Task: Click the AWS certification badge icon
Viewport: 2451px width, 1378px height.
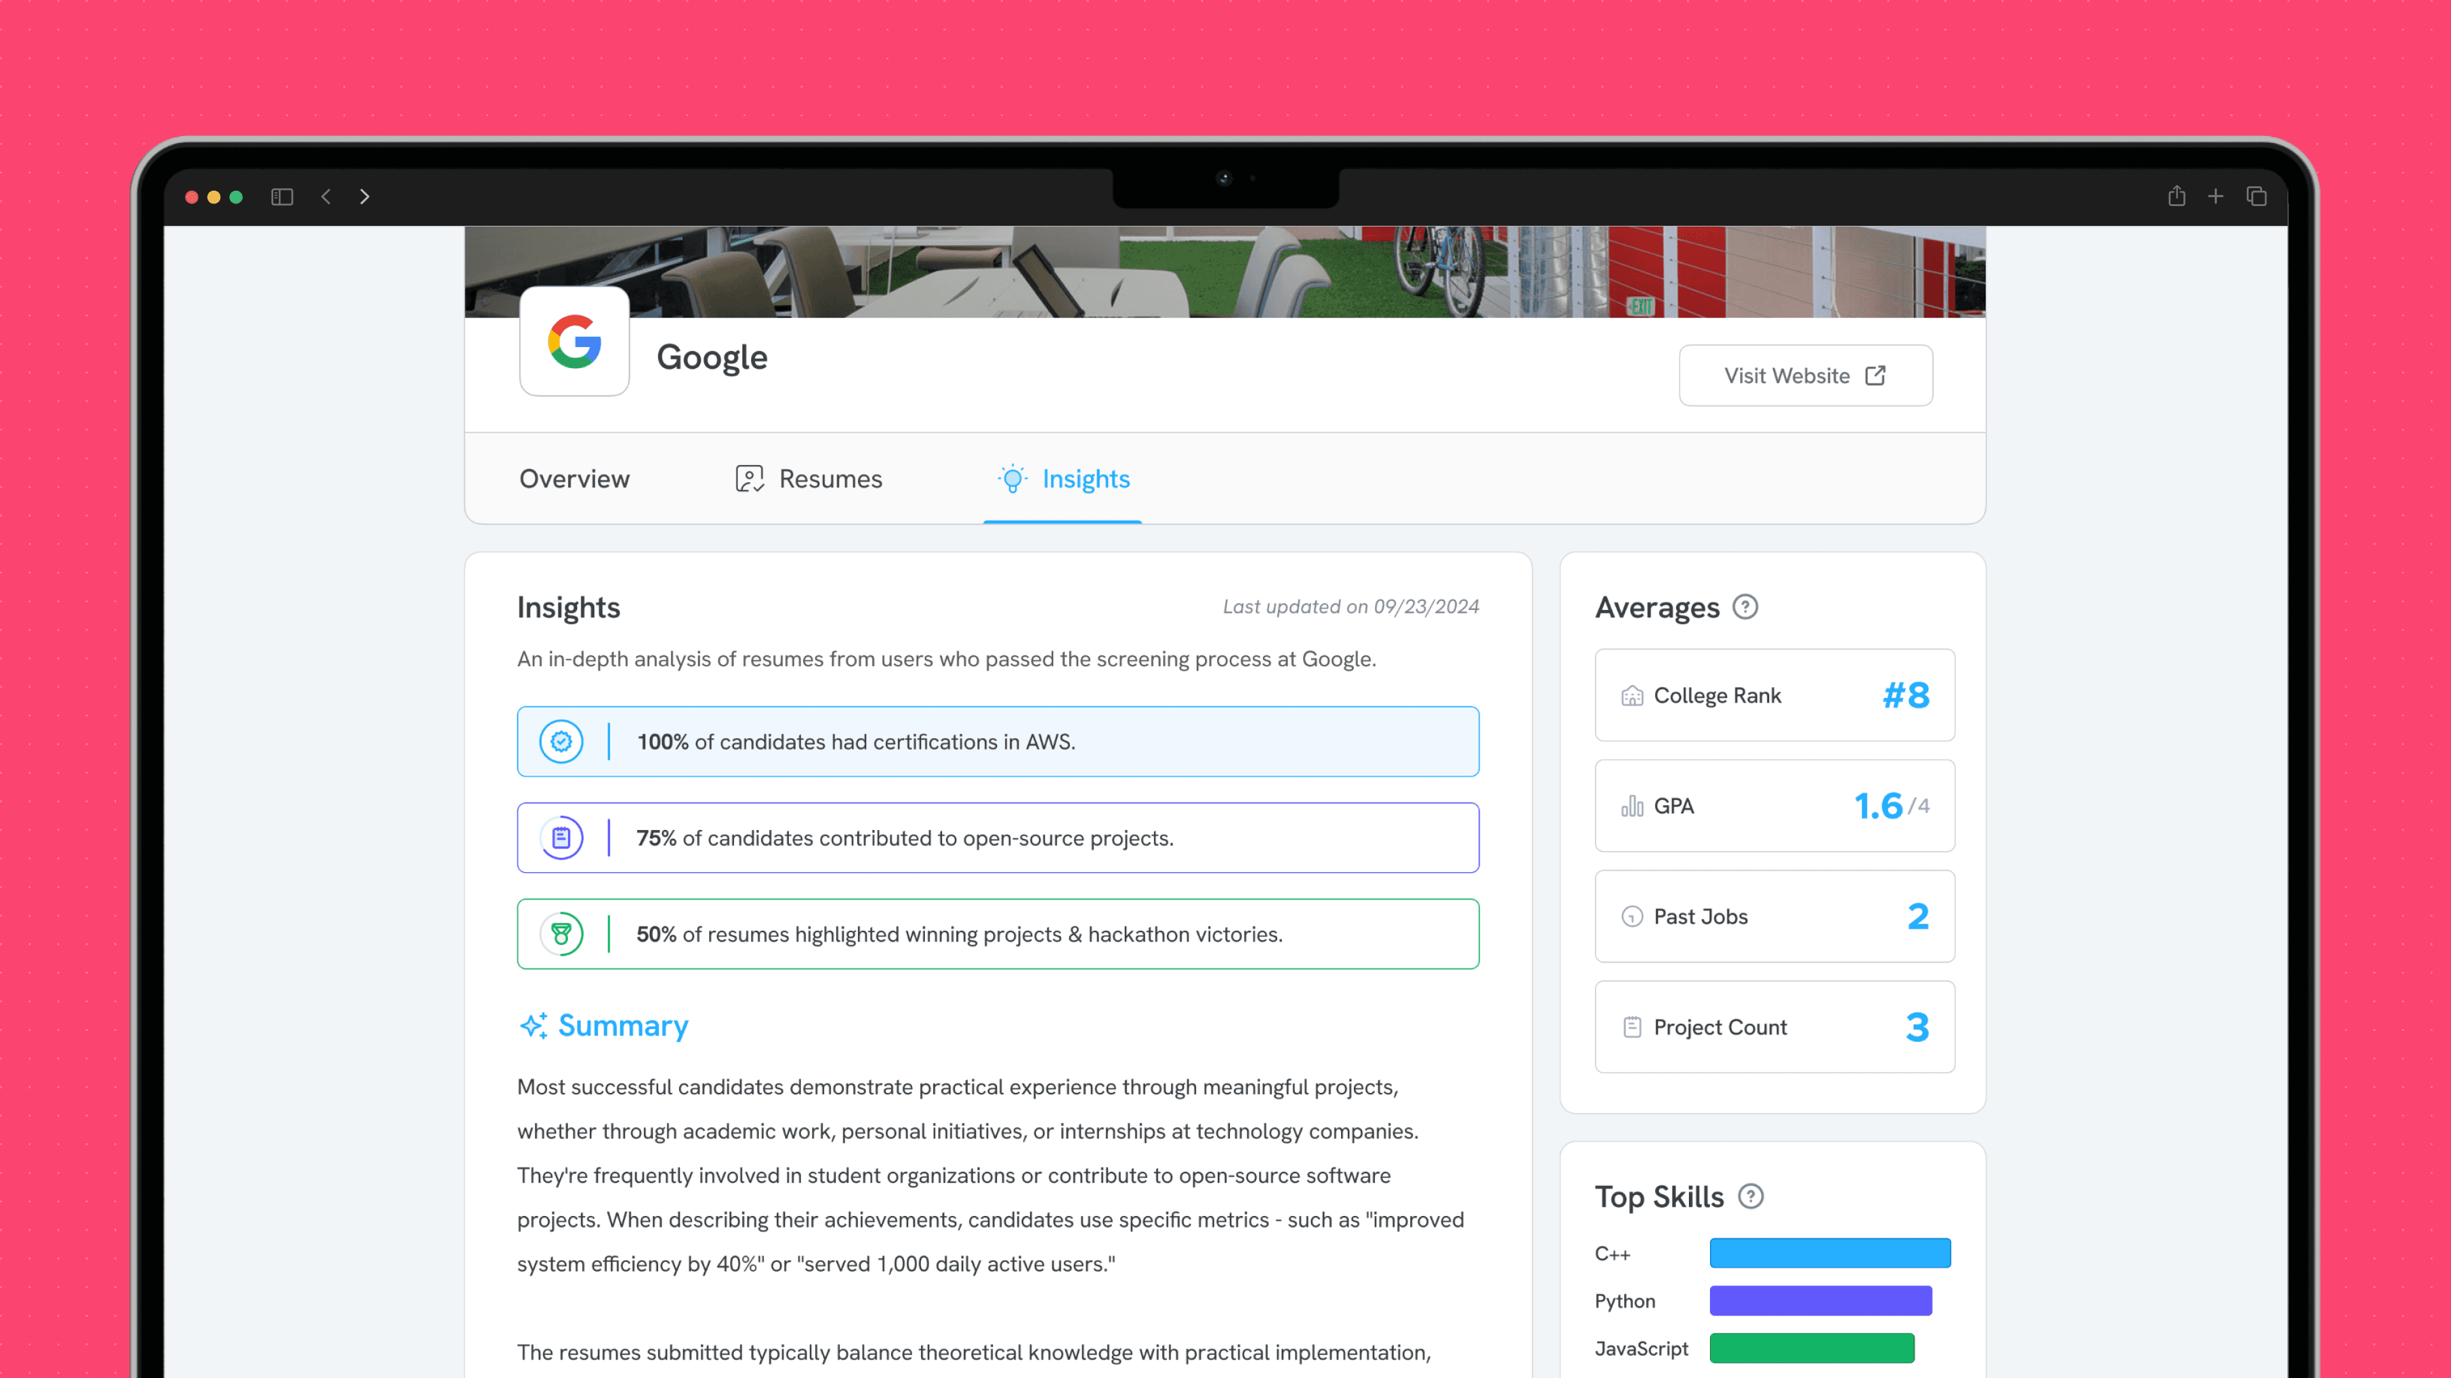Action: (562, 741)
